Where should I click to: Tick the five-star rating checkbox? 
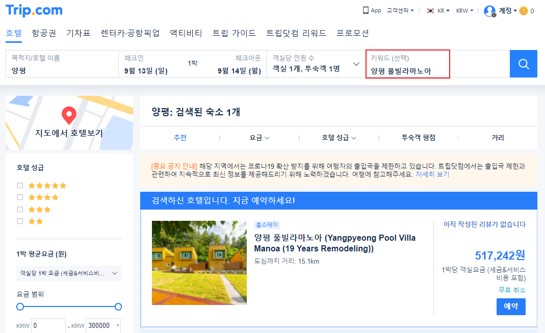click(20, 186)
